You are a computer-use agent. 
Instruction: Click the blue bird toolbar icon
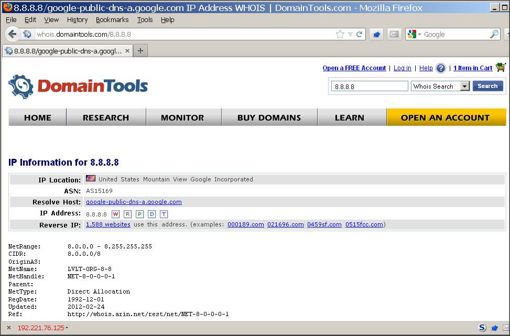pos(376,34)
